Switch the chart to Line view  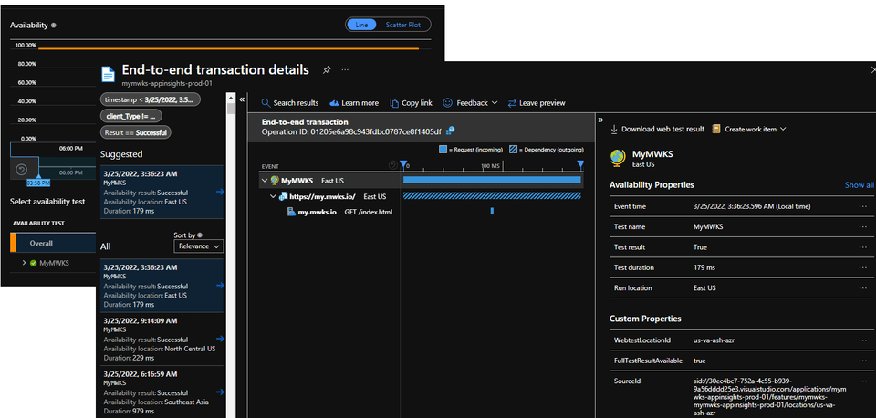pyautogui.click(x=361, y=26)
